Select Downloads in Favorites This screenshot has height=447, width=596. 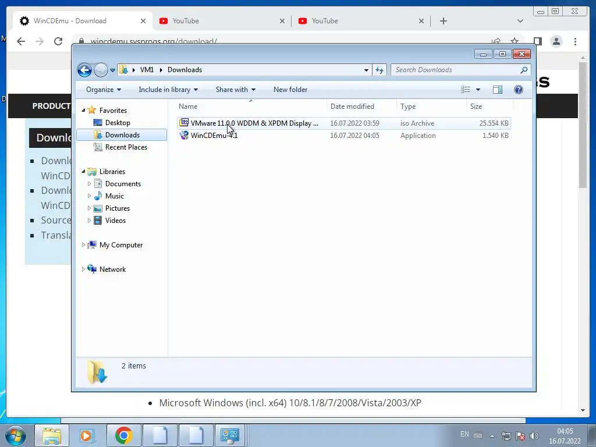tap(122, 135)
